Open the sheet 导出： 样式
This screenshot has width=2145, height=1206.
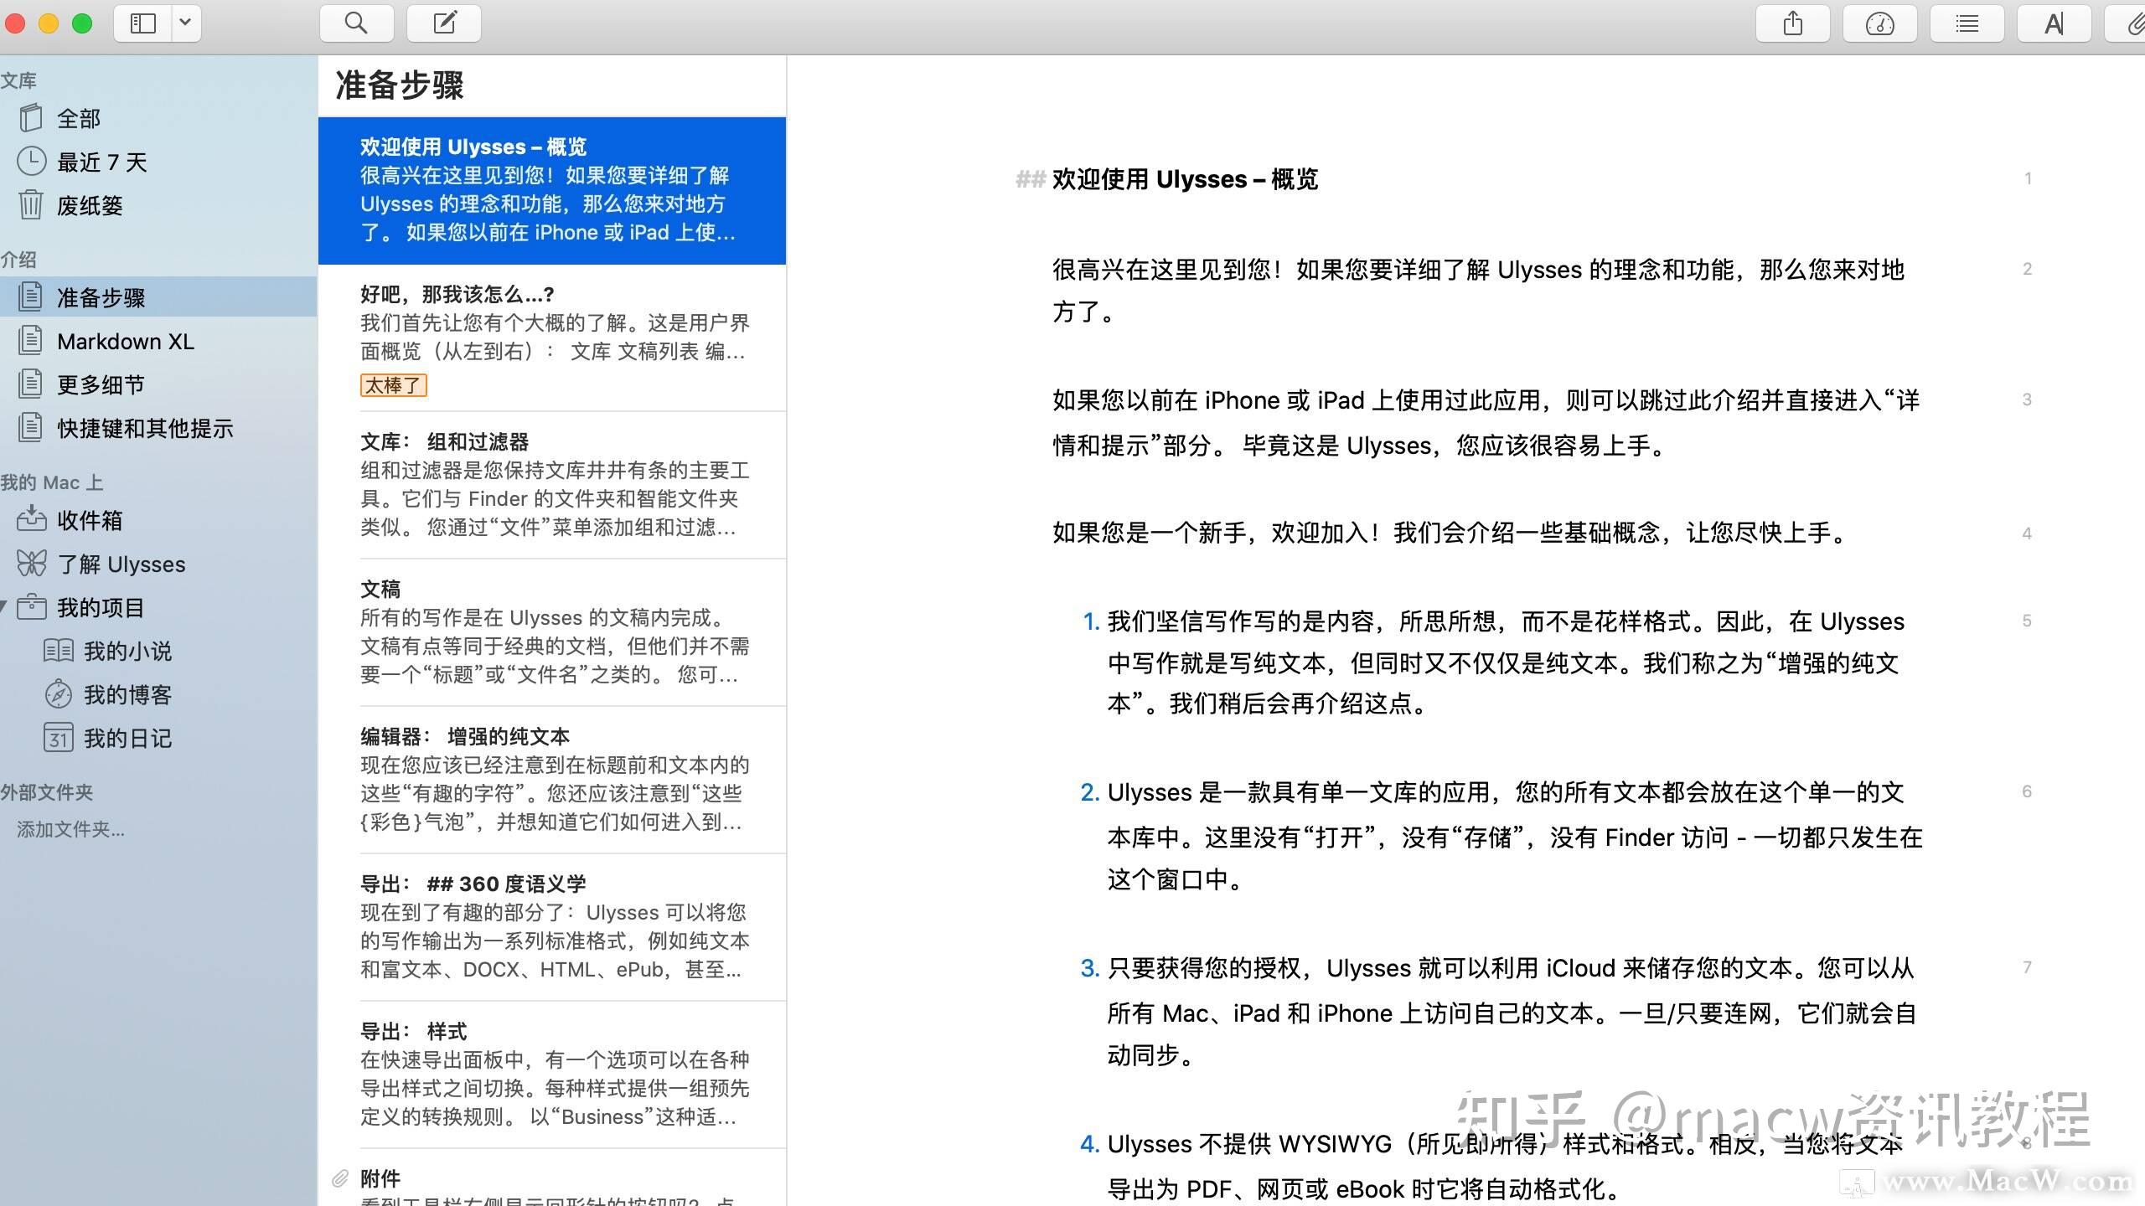pos(552,1075)
